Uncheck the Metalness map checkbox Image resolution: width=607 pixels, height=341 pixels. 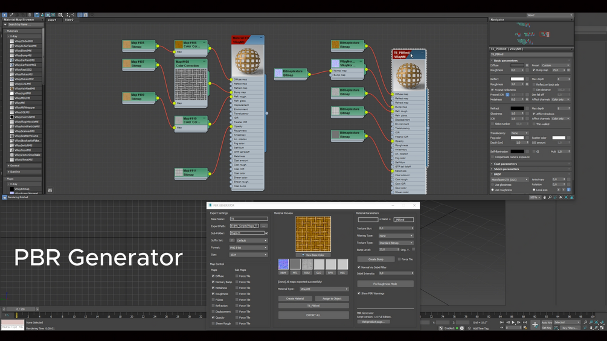click(x=213, y=288)
